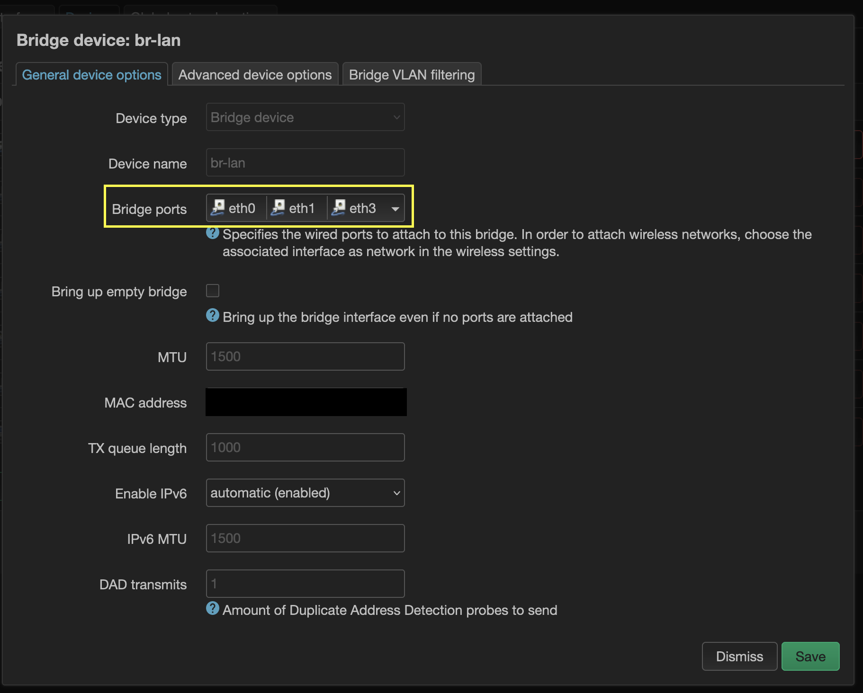863x693 pixels.
Task: Switch to General device options tab
Action: 92,75
